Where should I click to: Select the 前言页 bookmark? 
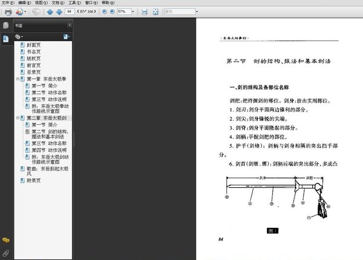[x=33, y=65]
